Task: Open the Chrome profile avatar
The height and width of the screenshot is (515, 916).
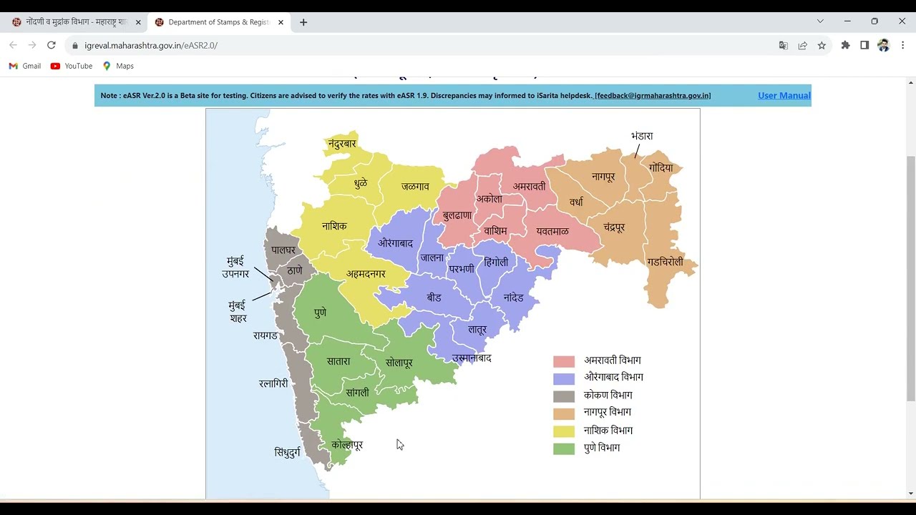Action: 884,45
